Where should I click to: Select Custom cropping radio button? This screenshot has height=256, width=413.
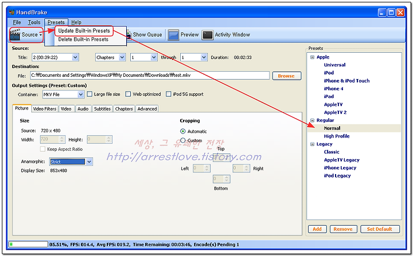tap(183, 140)
